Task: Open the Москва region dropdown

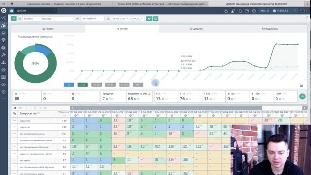Action: pos(57,18)
